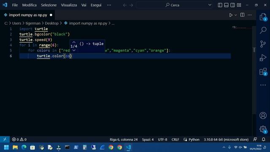Image resolution: width=270 pixels, height=152 pixels.
Task: Open the File menu
Action: click(x=15, y=5)
